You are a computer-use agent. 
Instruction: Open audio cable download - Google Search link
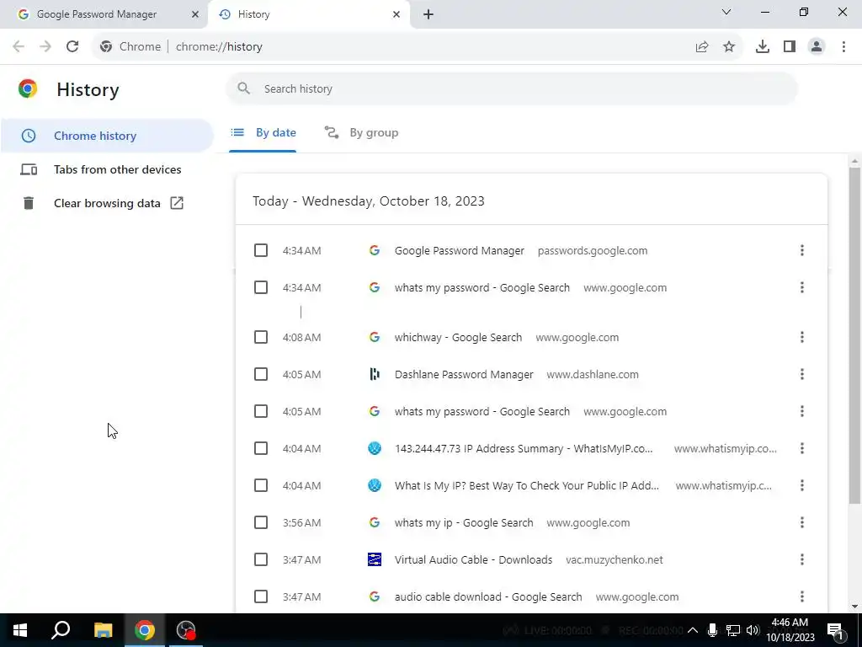(488, 596)
